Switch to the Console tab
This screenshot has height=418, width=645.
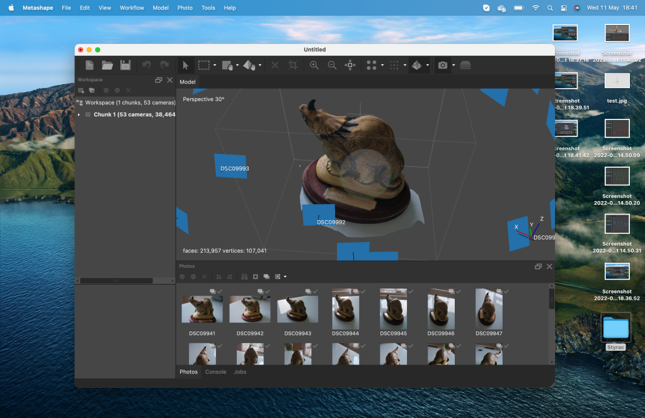click(x=215, y=371)
